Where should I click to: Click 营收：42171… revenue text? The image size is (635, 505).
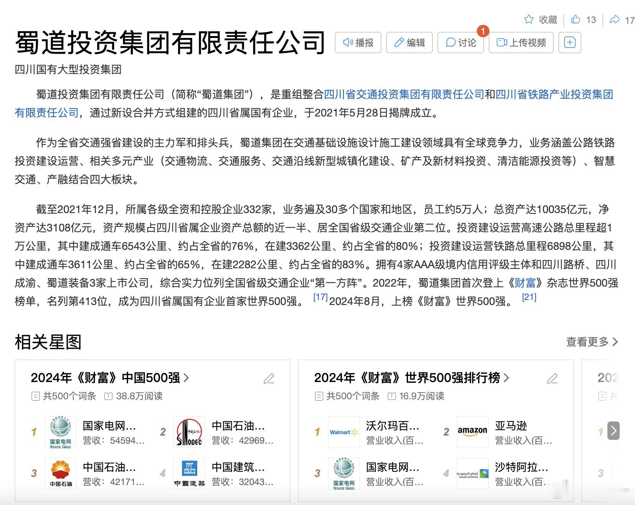point(114,482)
